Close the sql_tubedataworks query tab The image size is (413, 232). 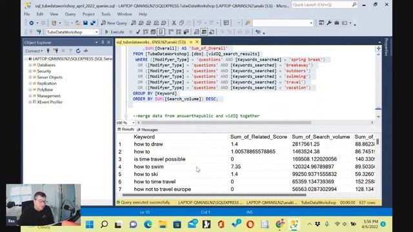point(197,42)
